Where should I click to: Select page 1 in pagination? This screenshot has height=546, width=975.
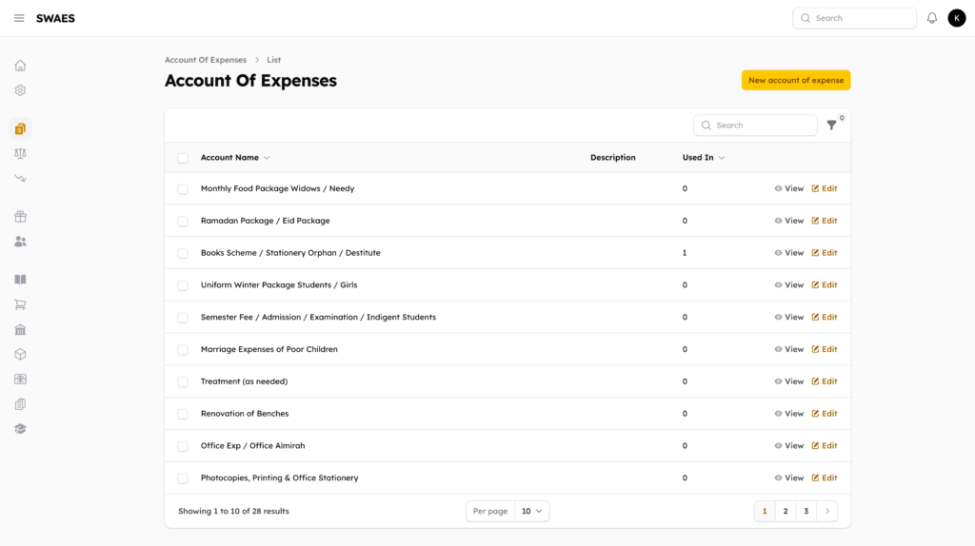tap(765, 511)
